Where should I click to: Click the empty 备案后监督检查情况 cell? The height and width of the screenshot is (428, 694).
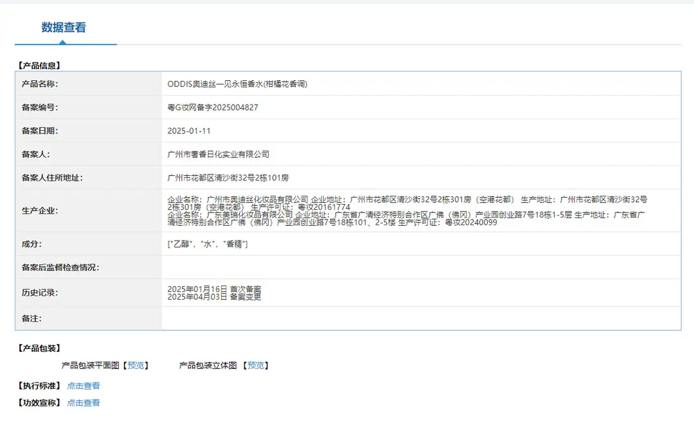(x=420, y=268)
